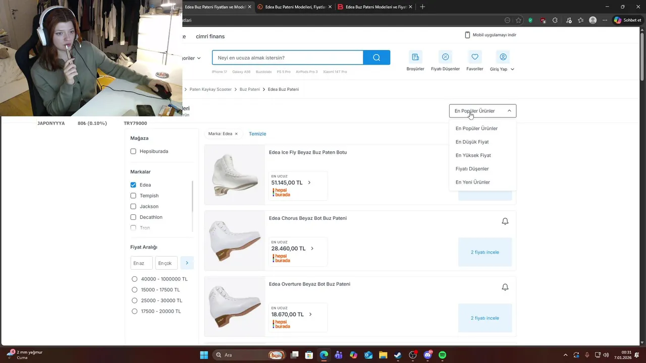The image size is (646, 363).
Task: Check the Jackson brand checkbox
Action: (x=133, y=206)
